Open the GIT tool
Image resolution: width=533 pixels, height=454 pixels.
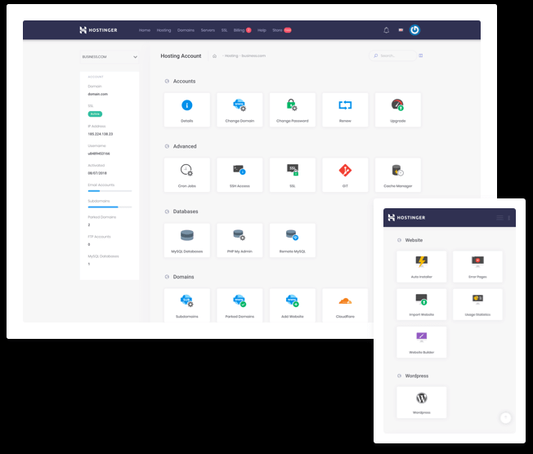click(345, 175)
